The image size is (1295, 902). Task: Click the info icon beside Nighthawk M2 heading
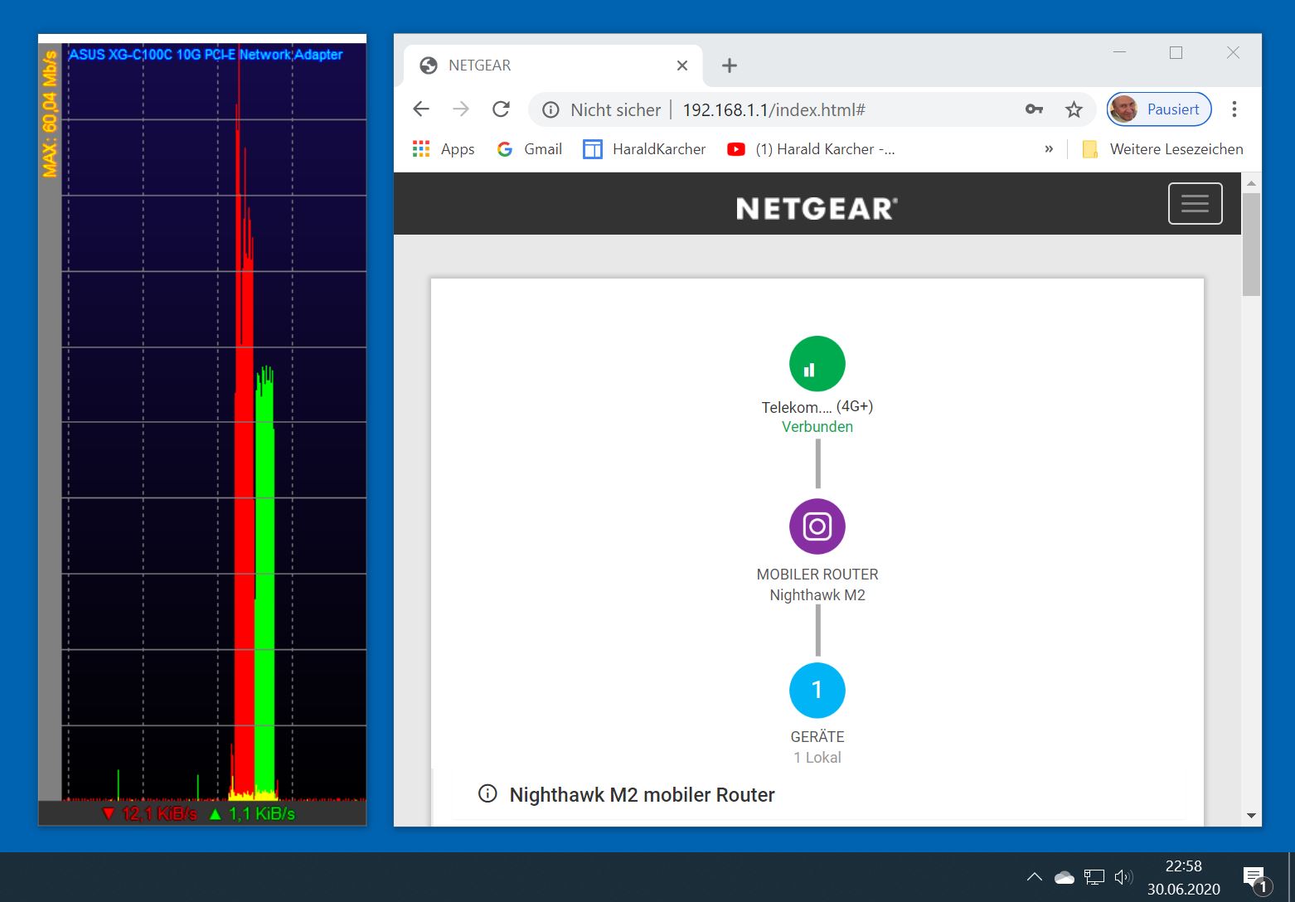(x=487, y=794)
